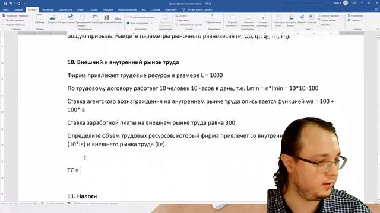The width and height of the screenshot is (380, 213).
Task: Click Получить надстройки
Action: [x=141, y=17]
